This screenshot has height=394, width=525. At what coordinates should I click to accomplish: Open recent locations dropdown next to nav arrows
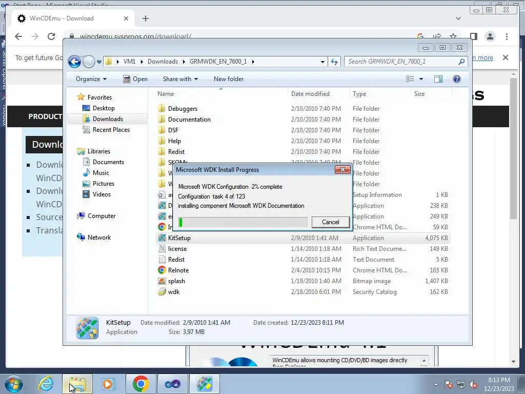click(99, 62)
